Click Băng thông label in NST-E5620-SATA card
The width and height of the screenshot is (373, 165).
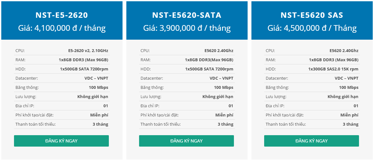tap(152, 88)
